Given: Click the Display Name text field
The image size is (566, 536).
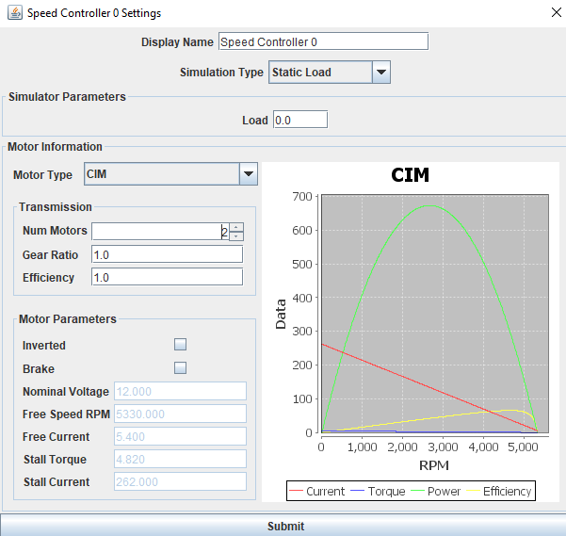Looking at the screenshot, I should point(323,41).
